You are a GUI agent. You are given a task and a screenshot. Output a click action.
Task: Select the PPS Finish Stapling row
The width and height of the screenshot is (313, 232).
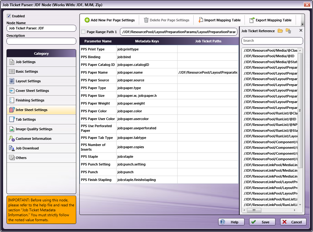click(159, 180)
